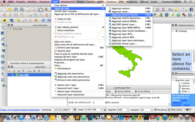
Task: Save the project with the floppy disk icon
Action: point(16,9)
